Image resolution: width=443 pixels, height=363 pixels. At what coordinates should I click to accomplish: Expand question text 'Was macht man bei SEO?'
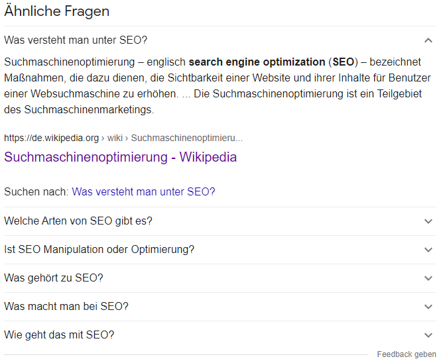click(66, 307)
